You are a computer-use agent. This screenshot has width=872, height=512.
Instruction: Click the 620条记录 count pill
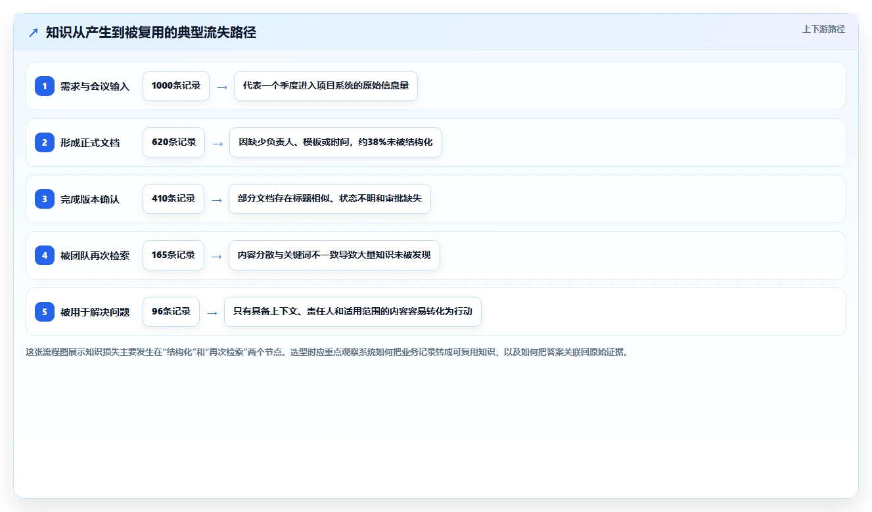click(173, 142)
